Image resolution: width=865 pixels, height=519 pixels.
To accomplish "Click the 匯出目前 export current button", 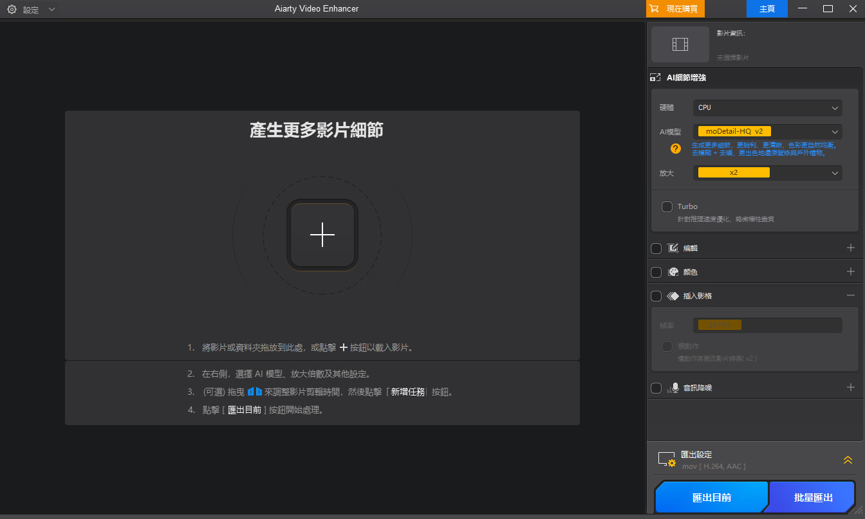I will point(712,498).
